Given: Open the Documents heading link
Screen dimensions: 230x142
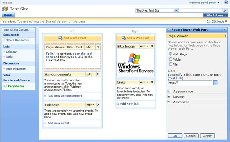Looking at the screenshot, I should point(11,35).
